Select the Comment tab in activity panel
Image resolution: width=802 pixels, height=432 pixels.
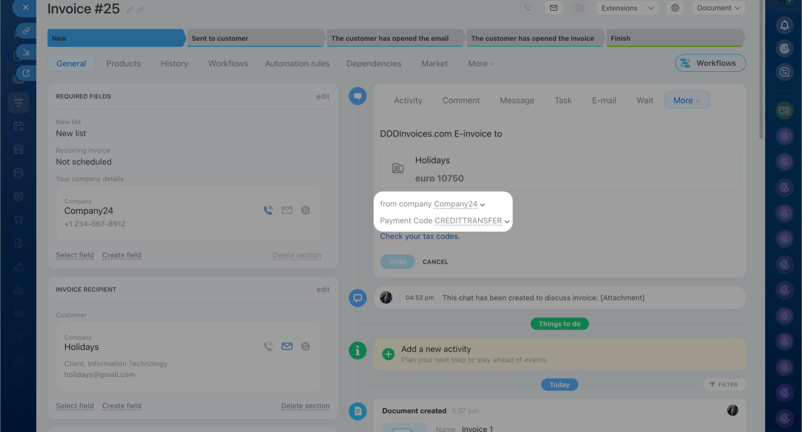[461, 100]
